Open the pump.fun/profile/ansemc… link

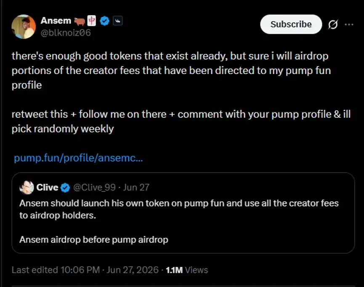pos(78,158)
